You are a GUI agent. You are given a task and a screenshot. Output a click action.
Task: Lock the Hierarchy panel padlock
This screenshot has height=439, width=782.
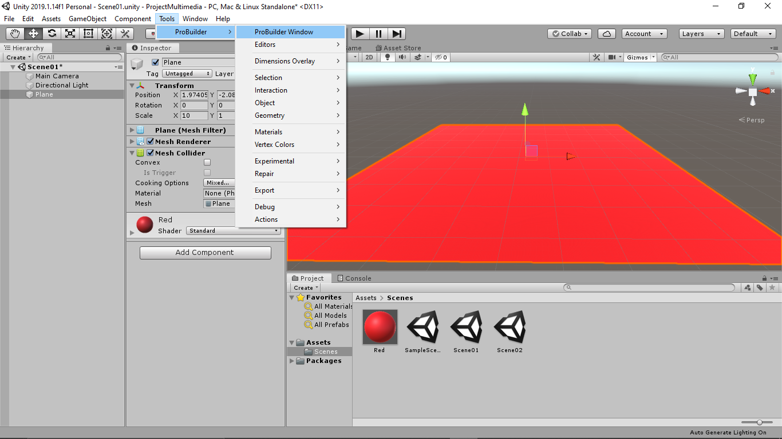pyautogui.click(x=108, y=48)
